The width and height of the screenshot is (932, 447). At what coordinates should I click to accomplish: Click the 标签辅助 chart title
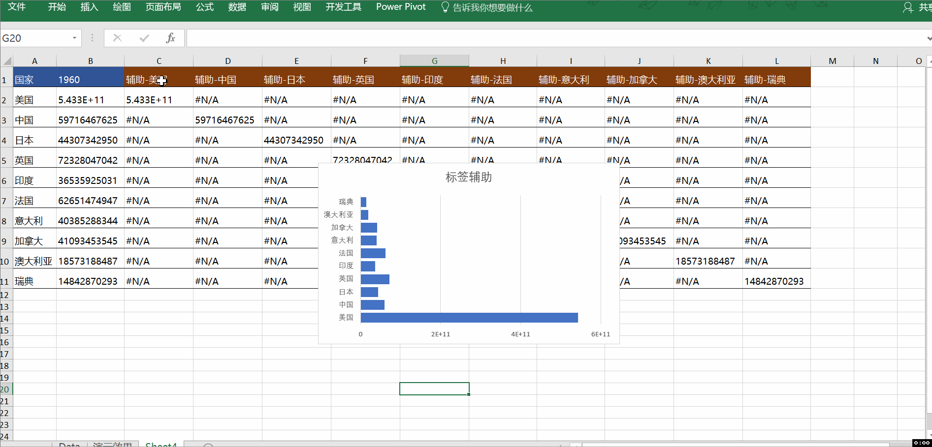(x=468, y=178)
